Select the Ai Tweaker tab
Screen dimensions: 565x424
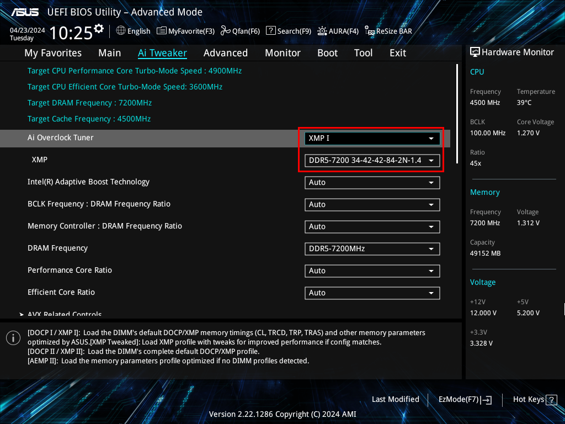(162, 53)
